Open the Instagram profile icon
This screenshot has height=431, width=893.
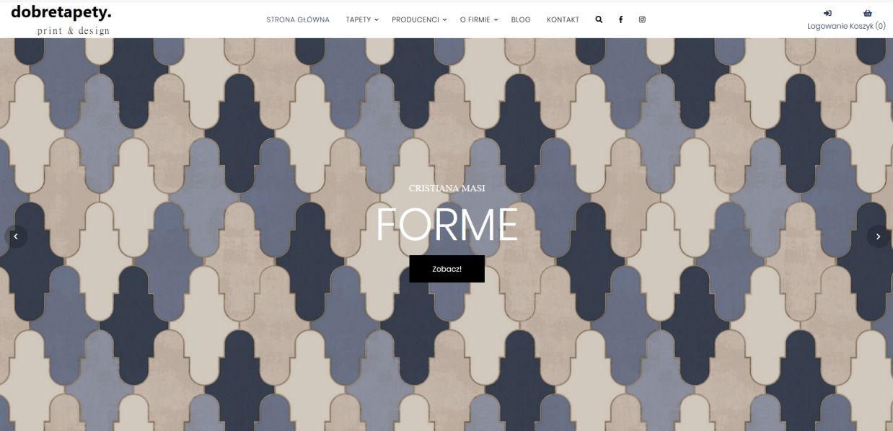point(642,19)
